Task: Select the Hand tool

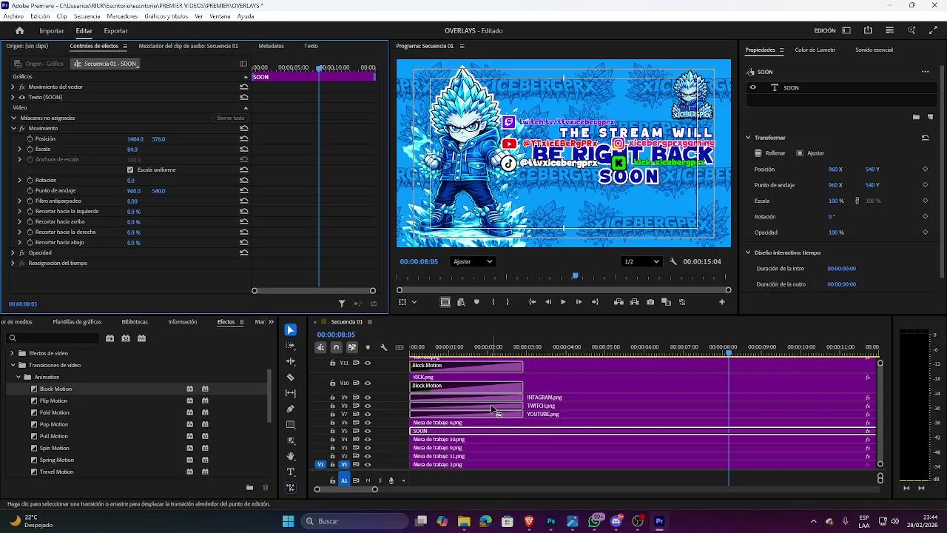Action: coord(291,456)
